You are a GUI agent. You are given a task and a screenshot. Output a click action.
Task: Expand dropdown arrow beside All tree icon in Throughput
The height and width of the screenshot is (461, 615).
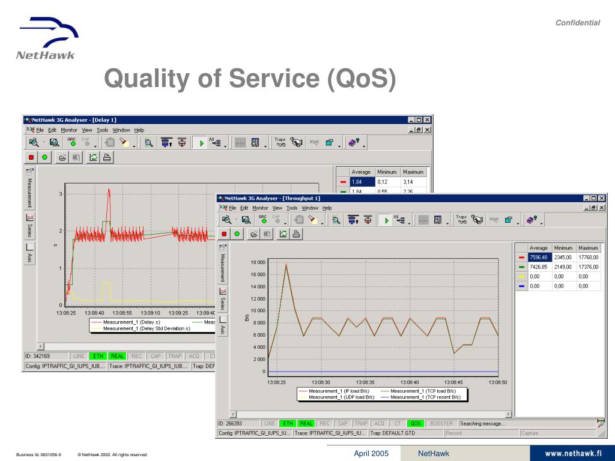pyautogui.click(x=409, y=223)
